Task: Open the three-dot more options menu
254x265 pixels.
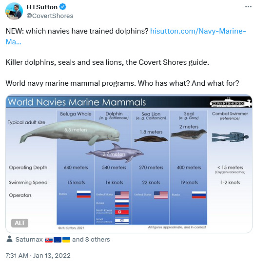Action: [x=248, y=7]
